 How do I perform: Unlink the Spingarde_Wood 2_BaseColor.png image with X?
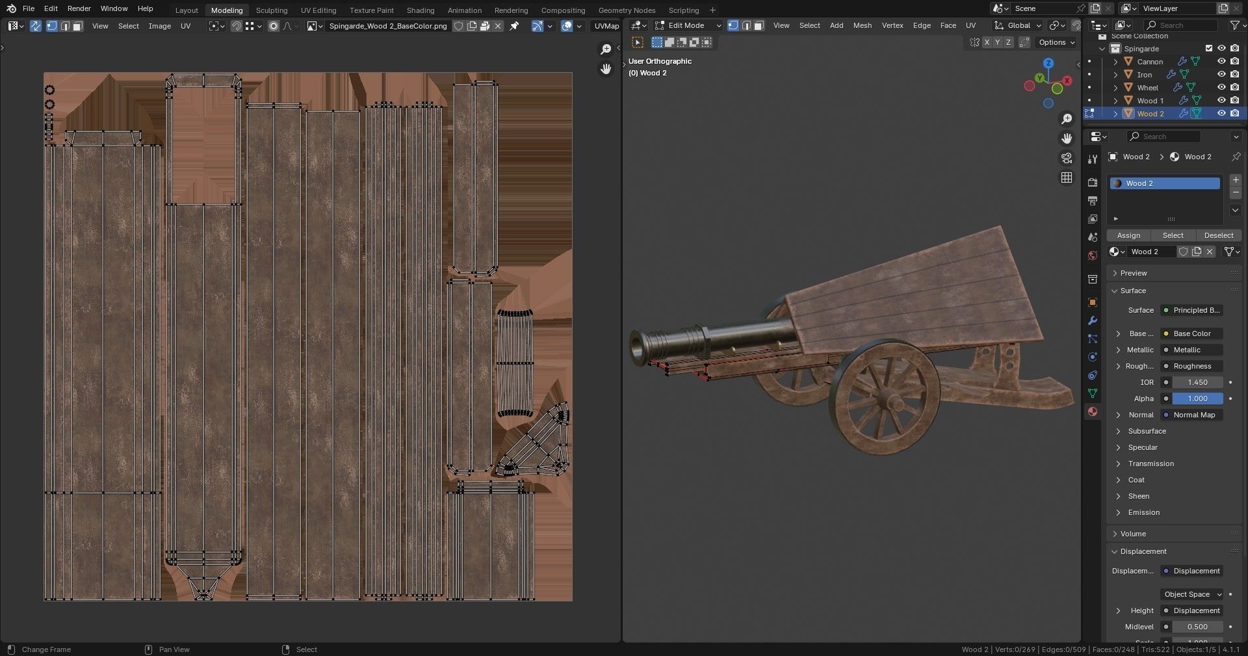[x=498, y=26]
